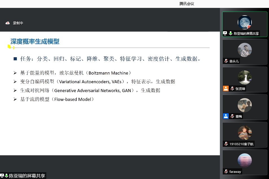Click the screen share icon on 陈亚瑞's tile

[x=225, y=33]
